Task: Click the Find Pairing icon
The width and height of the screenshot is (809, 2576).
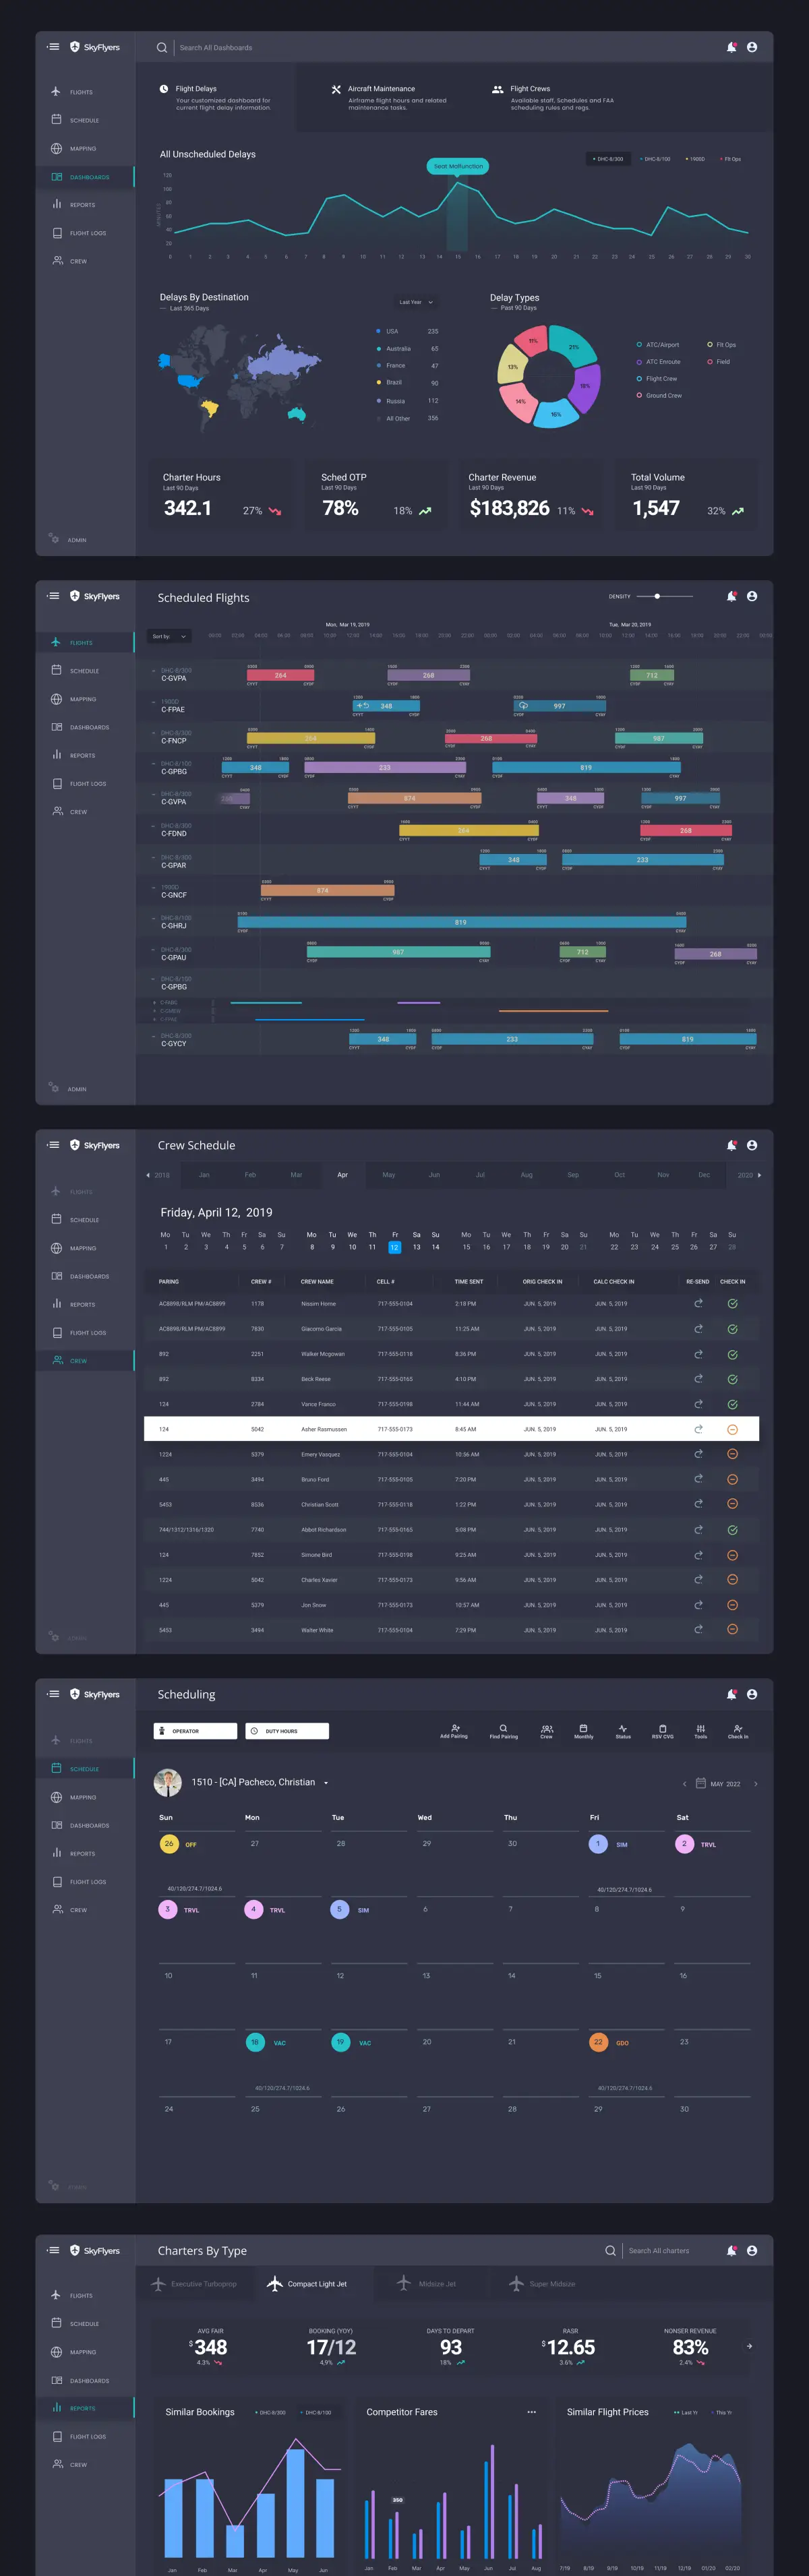Action: (503, 1728)
